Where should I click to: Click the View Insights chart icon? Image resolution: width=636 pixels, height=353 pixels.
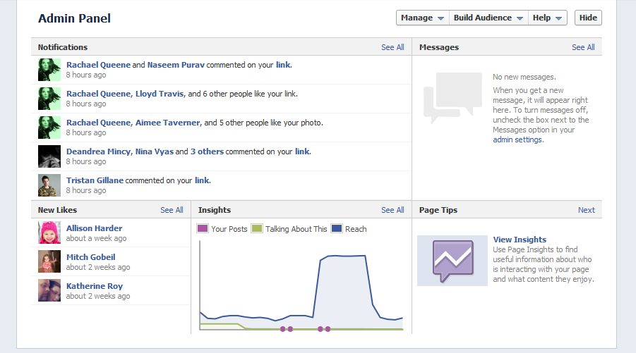452,261
